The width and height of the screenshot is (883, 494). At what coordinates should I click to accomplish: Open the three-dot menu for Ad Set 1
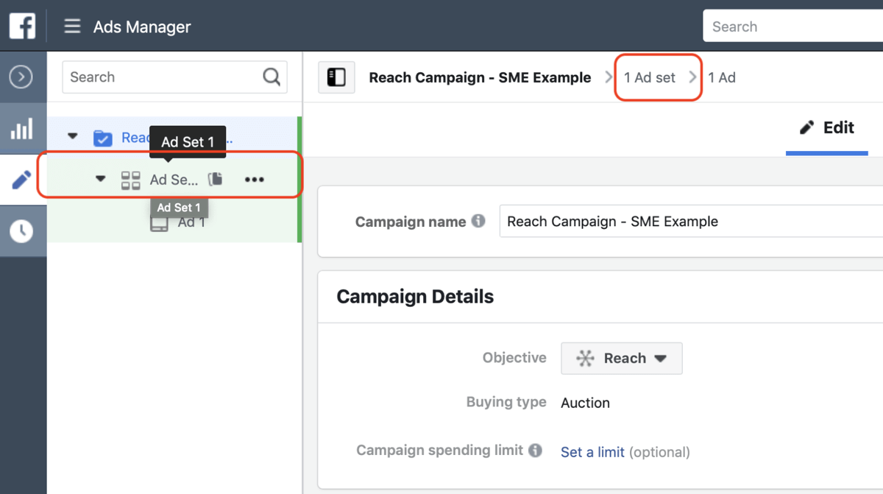coord(254,179)
